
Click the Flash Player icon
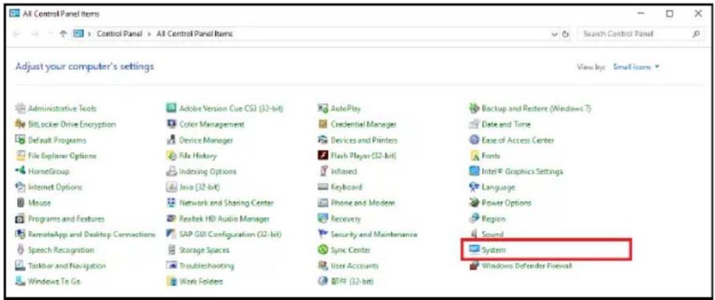(322, 155)
